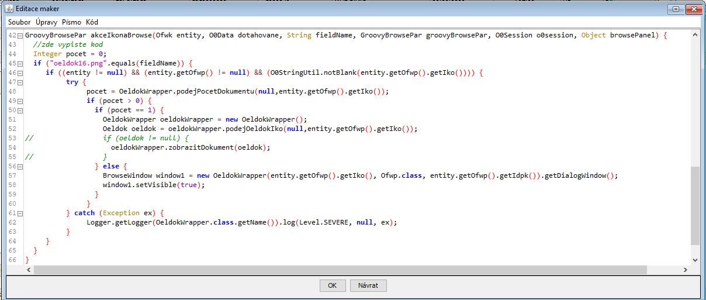The height and width of the screenshot is (300, 706).
Task: Fold the catch block at line 61
Action: (x=20, y=213)
